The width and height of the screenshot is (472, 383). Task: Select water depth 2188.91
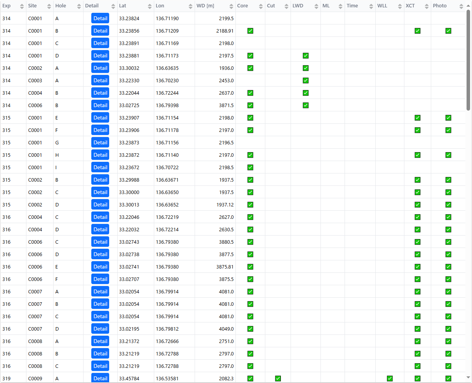coord(225,31)
